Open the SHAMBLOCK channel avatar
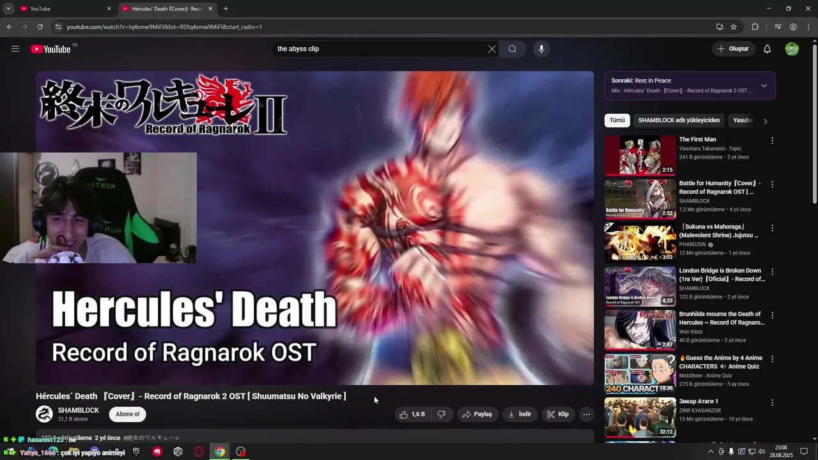Image resolution: width=818 pixels, height=460 pixels. pos(44,414)
